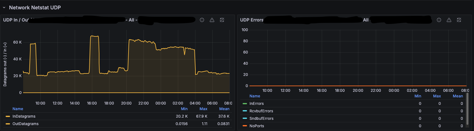Click OutDatagrams min value 0.0156

point(182,124)
